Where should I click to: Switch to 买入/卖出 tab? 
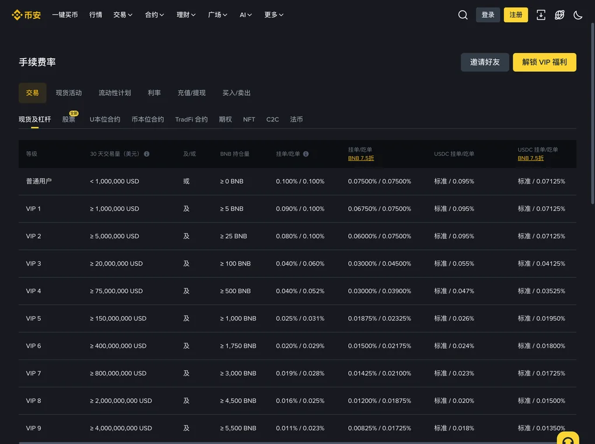point(236,93)
